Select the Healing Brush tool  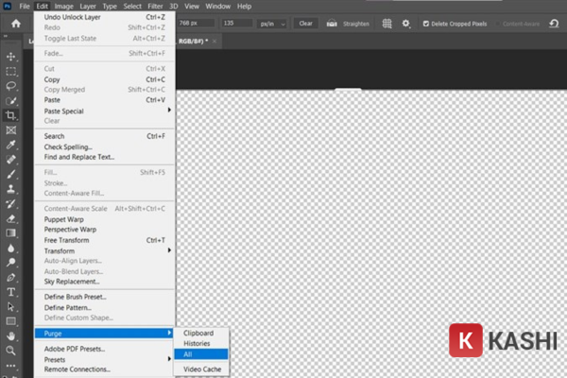point(10,160)
